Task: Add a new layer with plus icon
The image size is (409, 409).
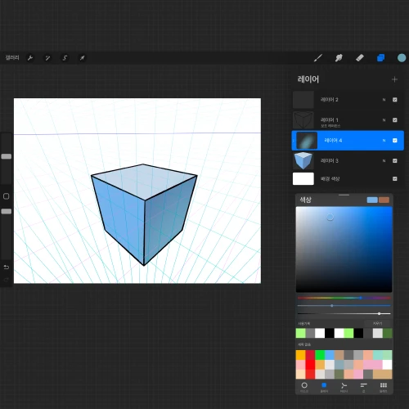Action: click(394, 79)
